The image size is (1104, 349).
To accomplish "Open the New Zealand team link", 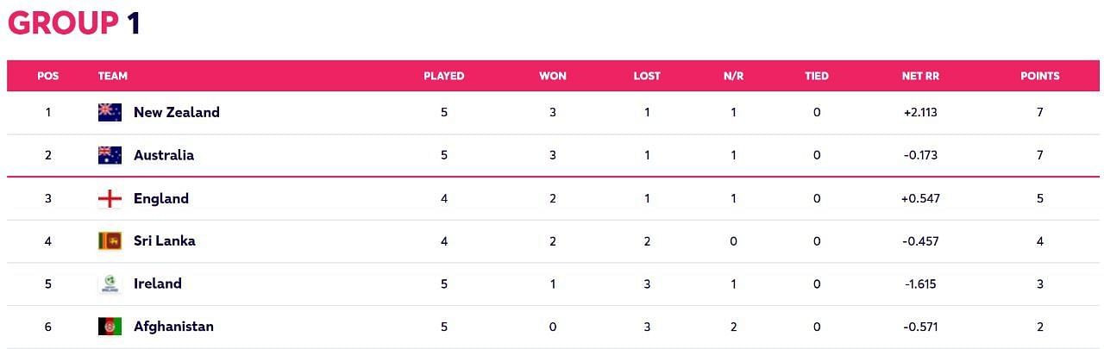I will (x=177, y=112).
